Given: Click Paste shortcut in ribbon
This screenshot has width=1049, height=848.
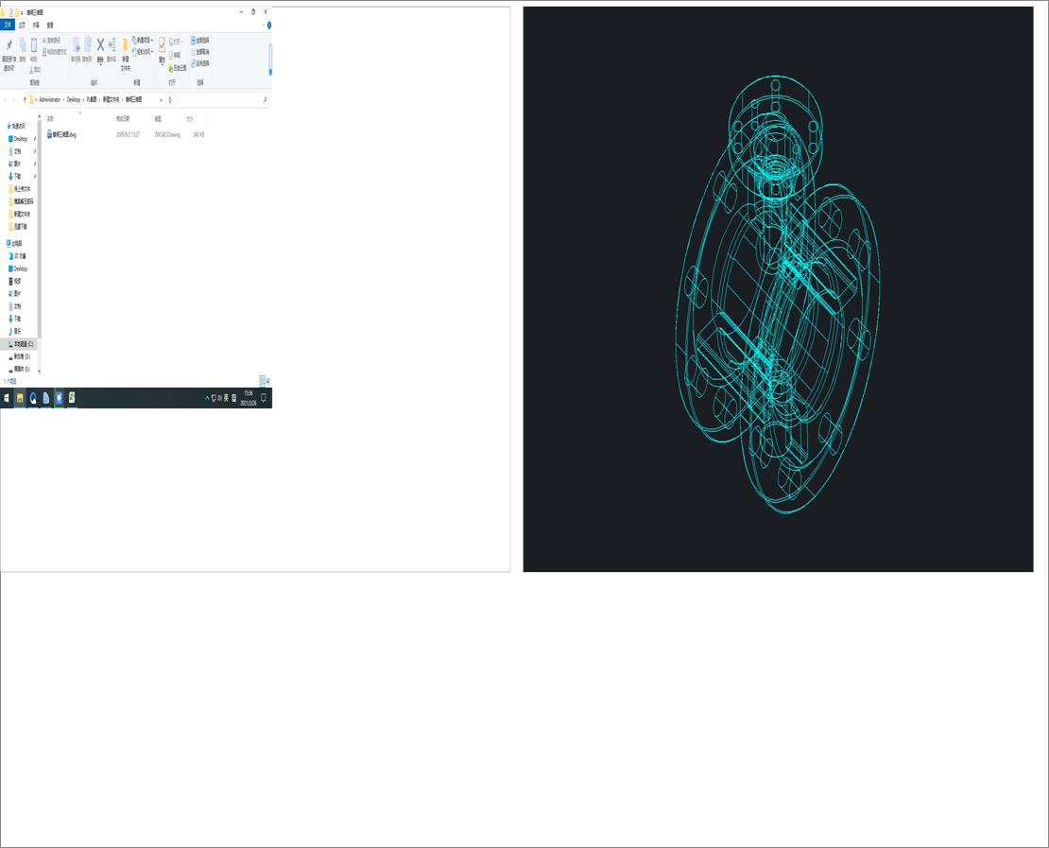Looking at the screenshot, I should coord(55,52).
